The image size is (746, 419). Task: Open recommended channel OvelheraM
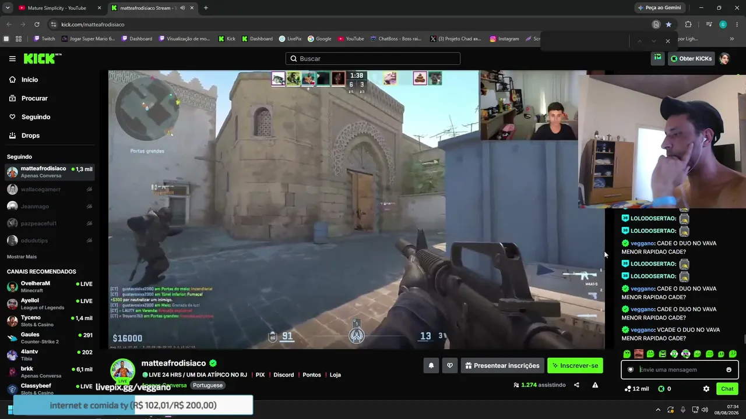click(50, 286)
